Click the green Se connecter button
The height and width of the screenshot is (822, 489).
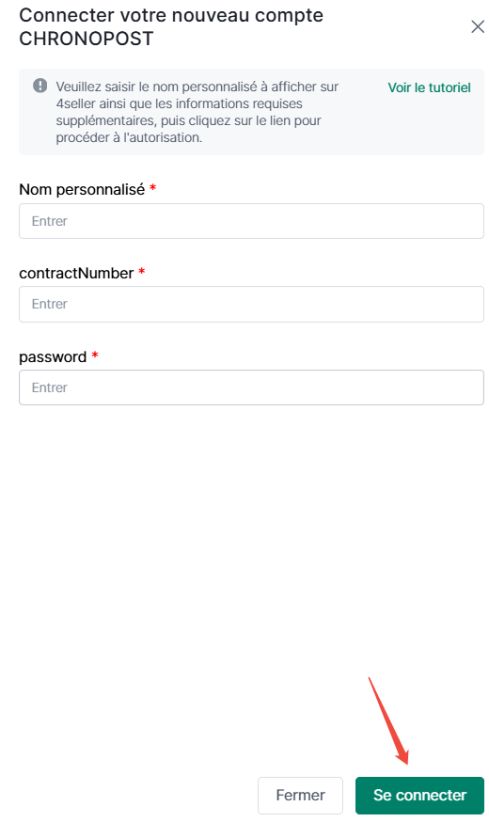[419, 796]
